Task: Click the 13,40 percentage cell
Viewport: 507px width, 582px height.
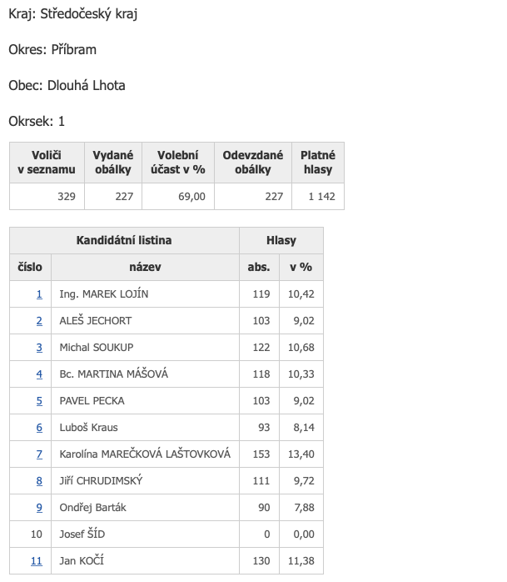Action: point(300,454)
